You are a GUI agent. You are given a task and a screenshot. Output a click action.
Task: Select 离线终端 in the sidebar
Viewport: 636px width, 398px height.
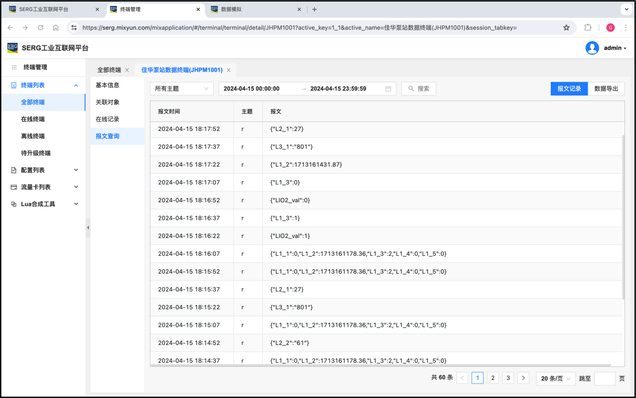tap(33, 136)
